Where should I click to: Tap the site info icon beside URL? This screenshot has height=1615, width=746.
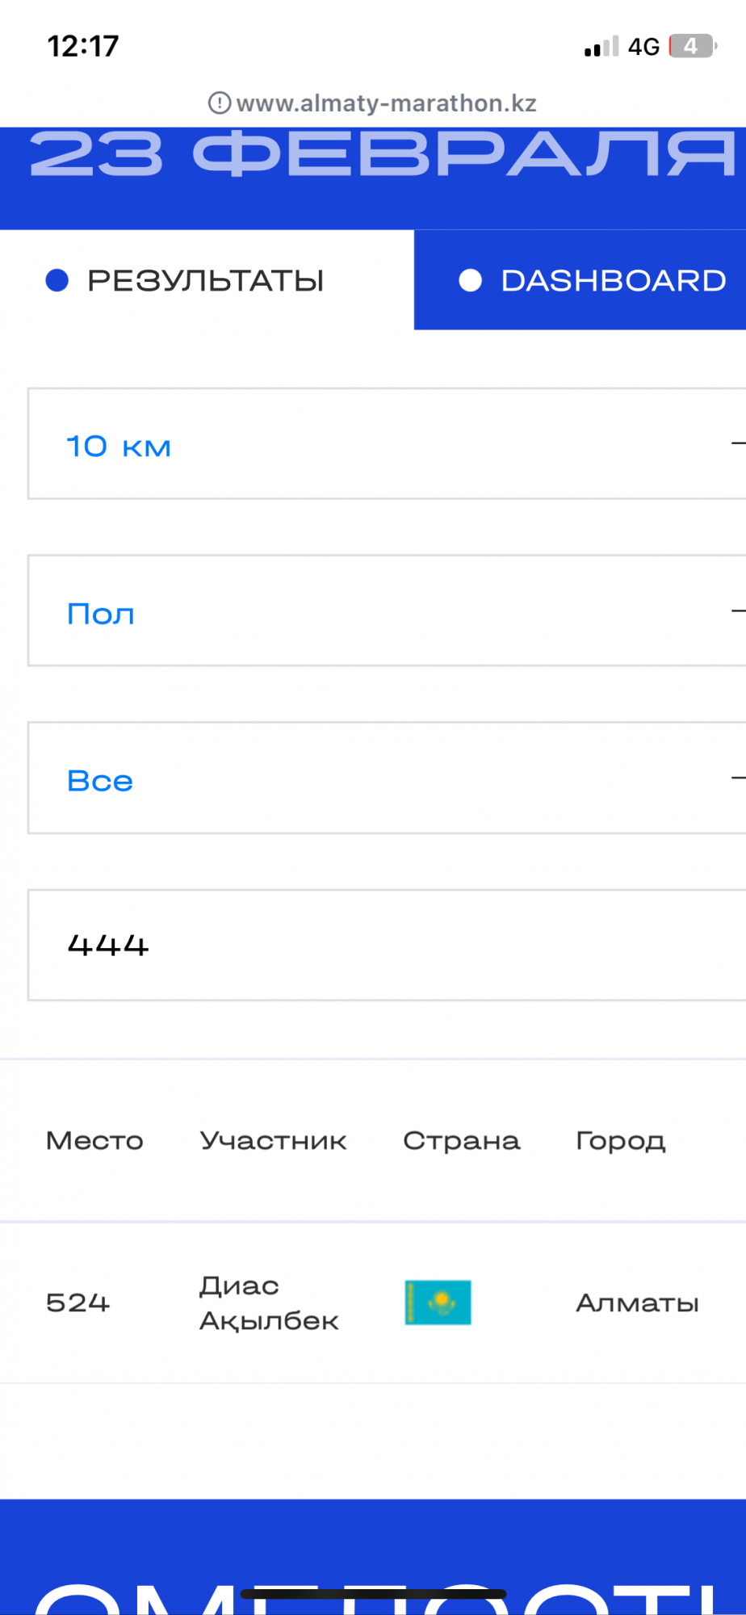click(219, 103)
